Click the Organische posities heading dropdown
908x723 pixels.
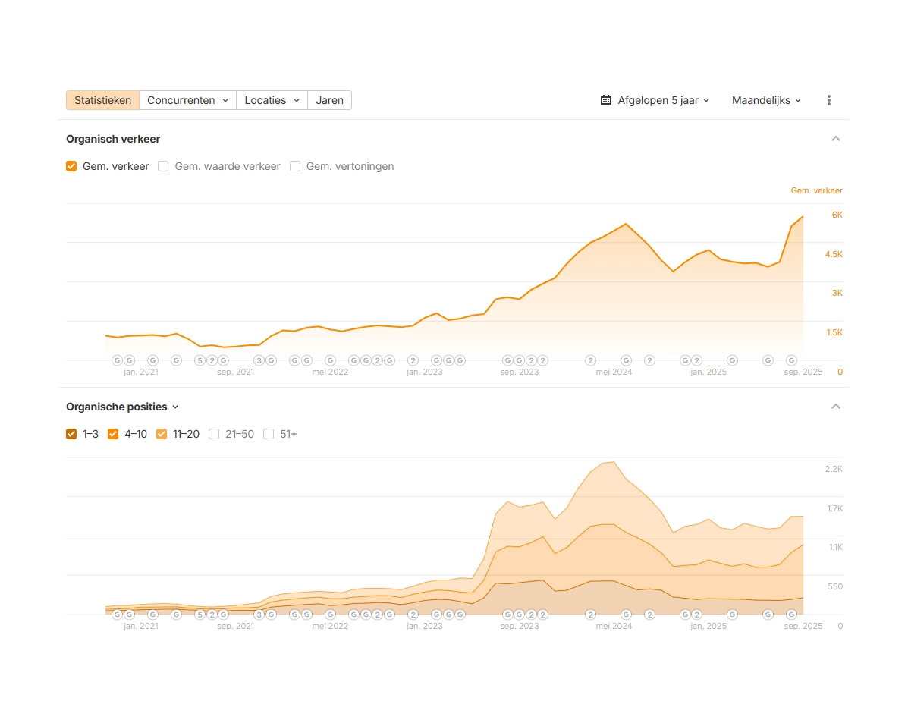[x=122, y=407]
